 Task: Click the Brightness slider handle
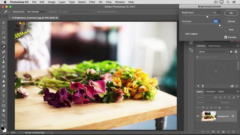(x=207, y=16)
